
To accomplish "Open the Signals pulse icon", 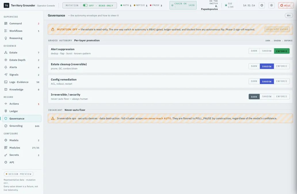I will (6, 75).
